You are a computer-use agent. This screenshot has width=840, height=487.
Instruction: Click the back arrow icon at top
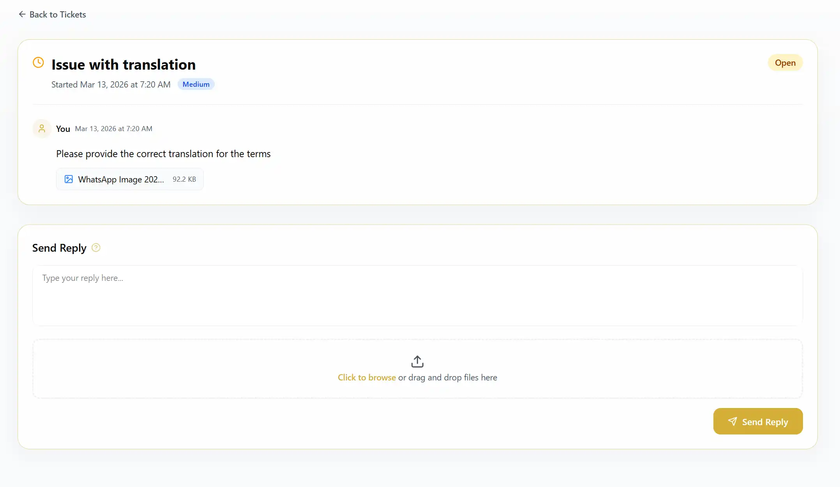[x=22, y=14]
